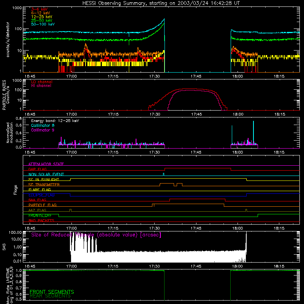Click the Collimator 8 legend label
Viewport: 304px width, 304px height.
click(43, 125)
